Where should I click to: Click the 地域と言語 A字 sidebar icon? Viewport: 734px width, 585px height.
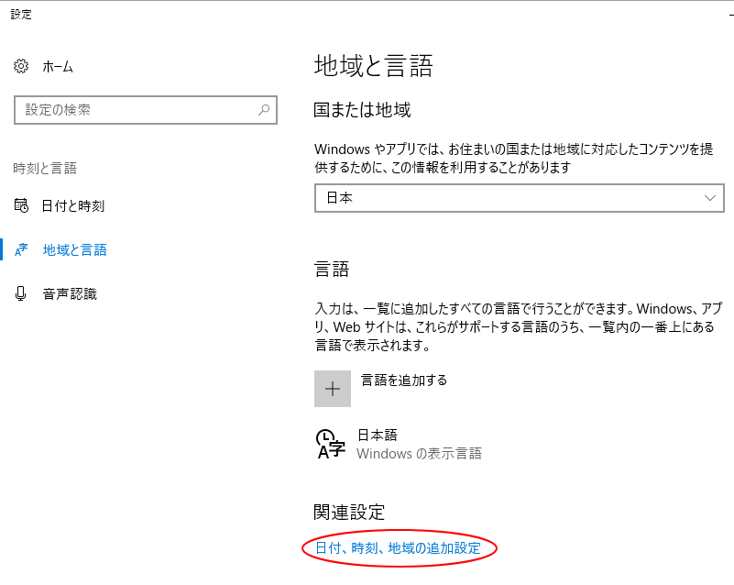click(x=21, y=249)
